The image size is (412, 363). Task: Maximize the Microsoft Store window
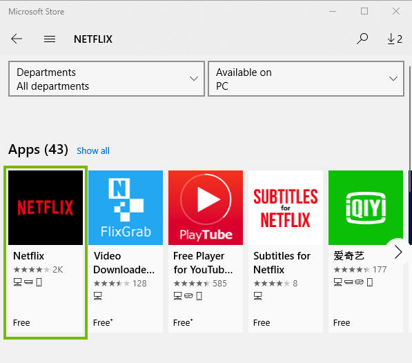click(364, 11)
